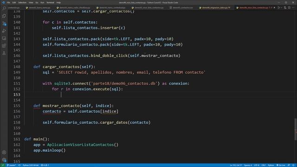Open Accounts icon in activity bar

tap(4, 152)
